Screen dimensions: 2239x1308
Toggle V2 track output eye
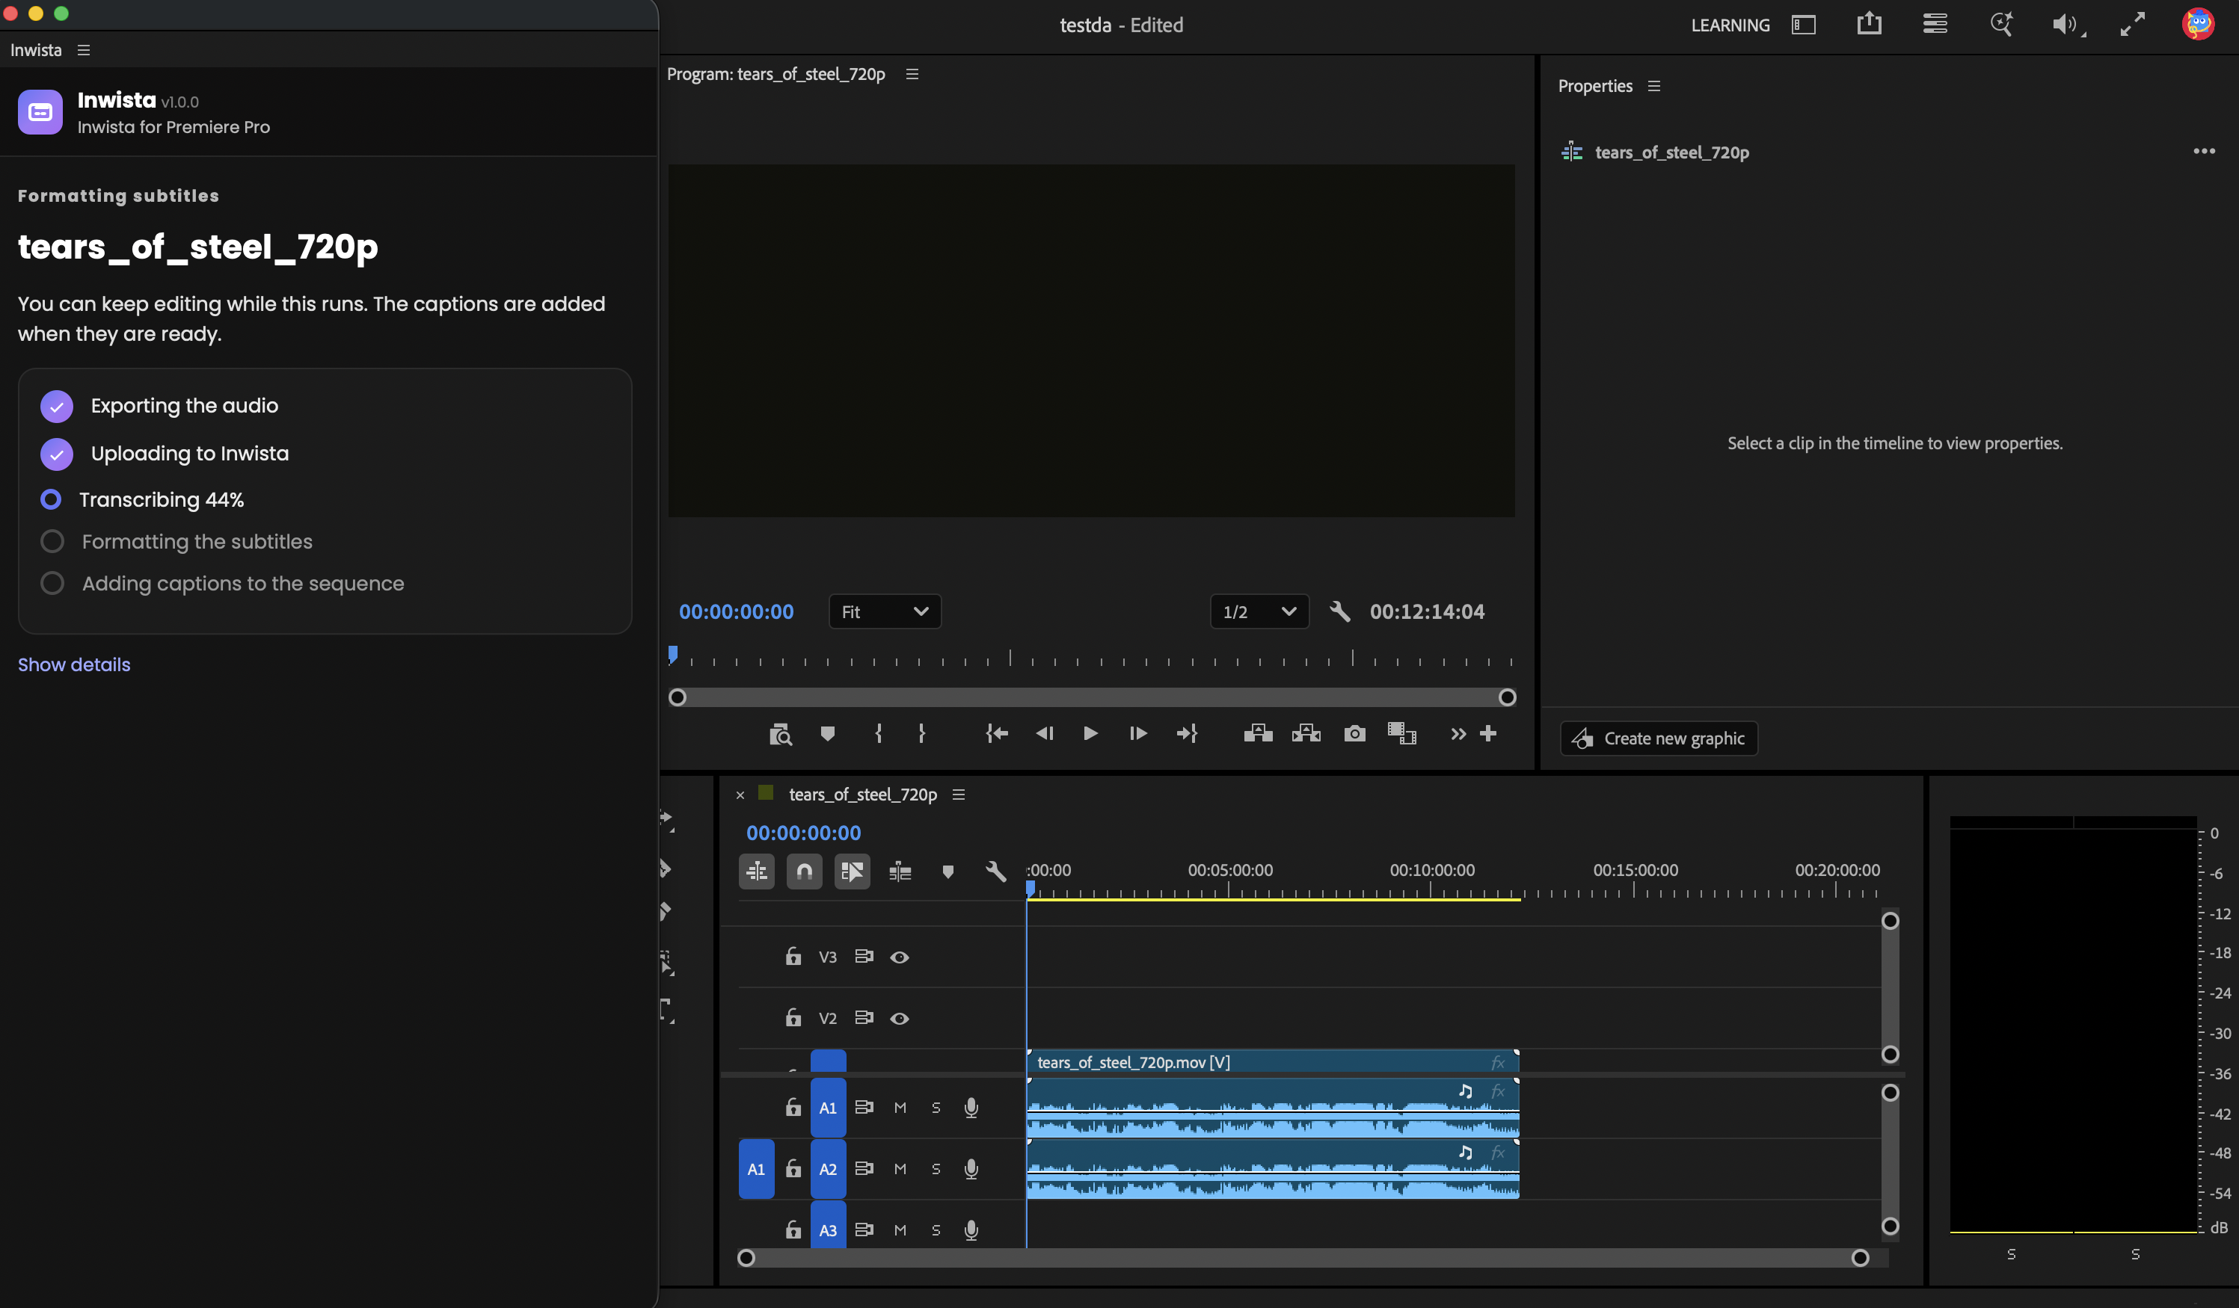coord(899,1019)
